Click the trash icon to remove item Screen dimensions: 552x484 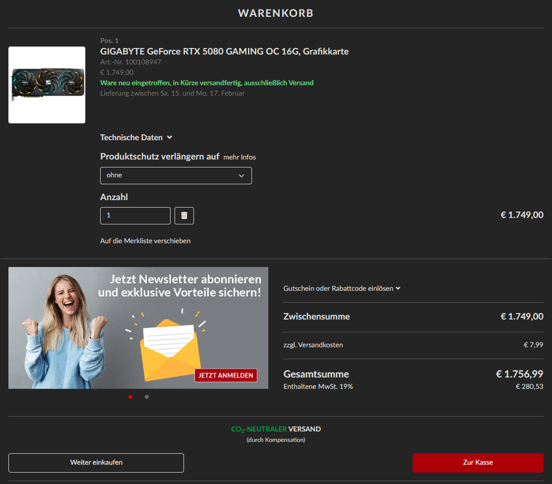pos(184,215)
